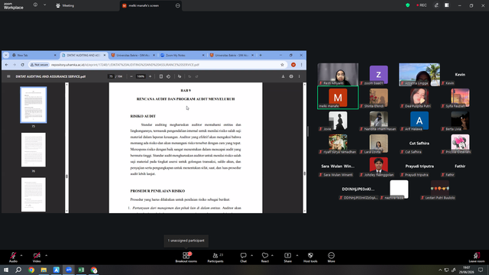Viewport: 489px width, 275px height.
Task: Rotate the PDF counterclockwise
Action: click(x=168, y=76)
